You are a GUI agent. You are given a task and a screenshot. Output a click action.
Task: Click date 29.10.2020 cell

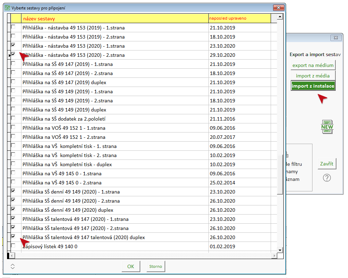point(240,55)
